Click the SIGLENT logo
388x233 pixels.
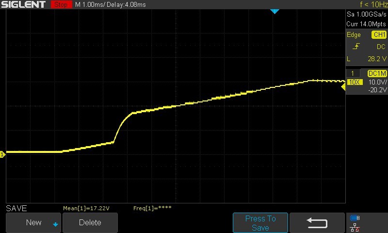(x=23, y=4)
